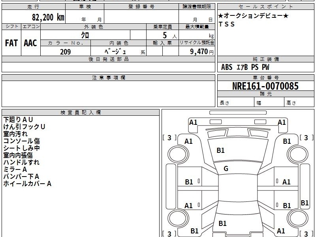
Task: Select the けん引フックU note line
Action: [x=24, y=127]
